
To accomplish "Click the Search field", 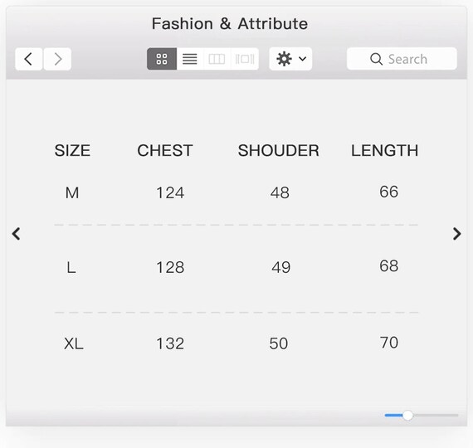I will coord(402,59).
